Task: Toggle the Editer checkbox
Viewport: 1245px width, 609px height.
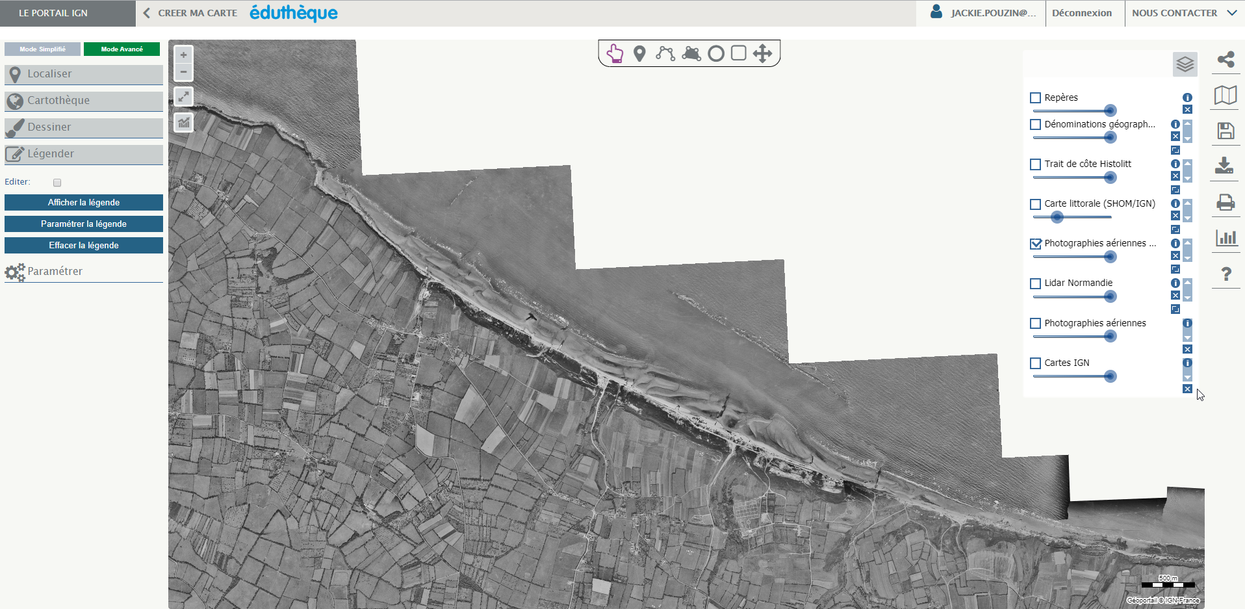Action: click(x=57, y=183)
